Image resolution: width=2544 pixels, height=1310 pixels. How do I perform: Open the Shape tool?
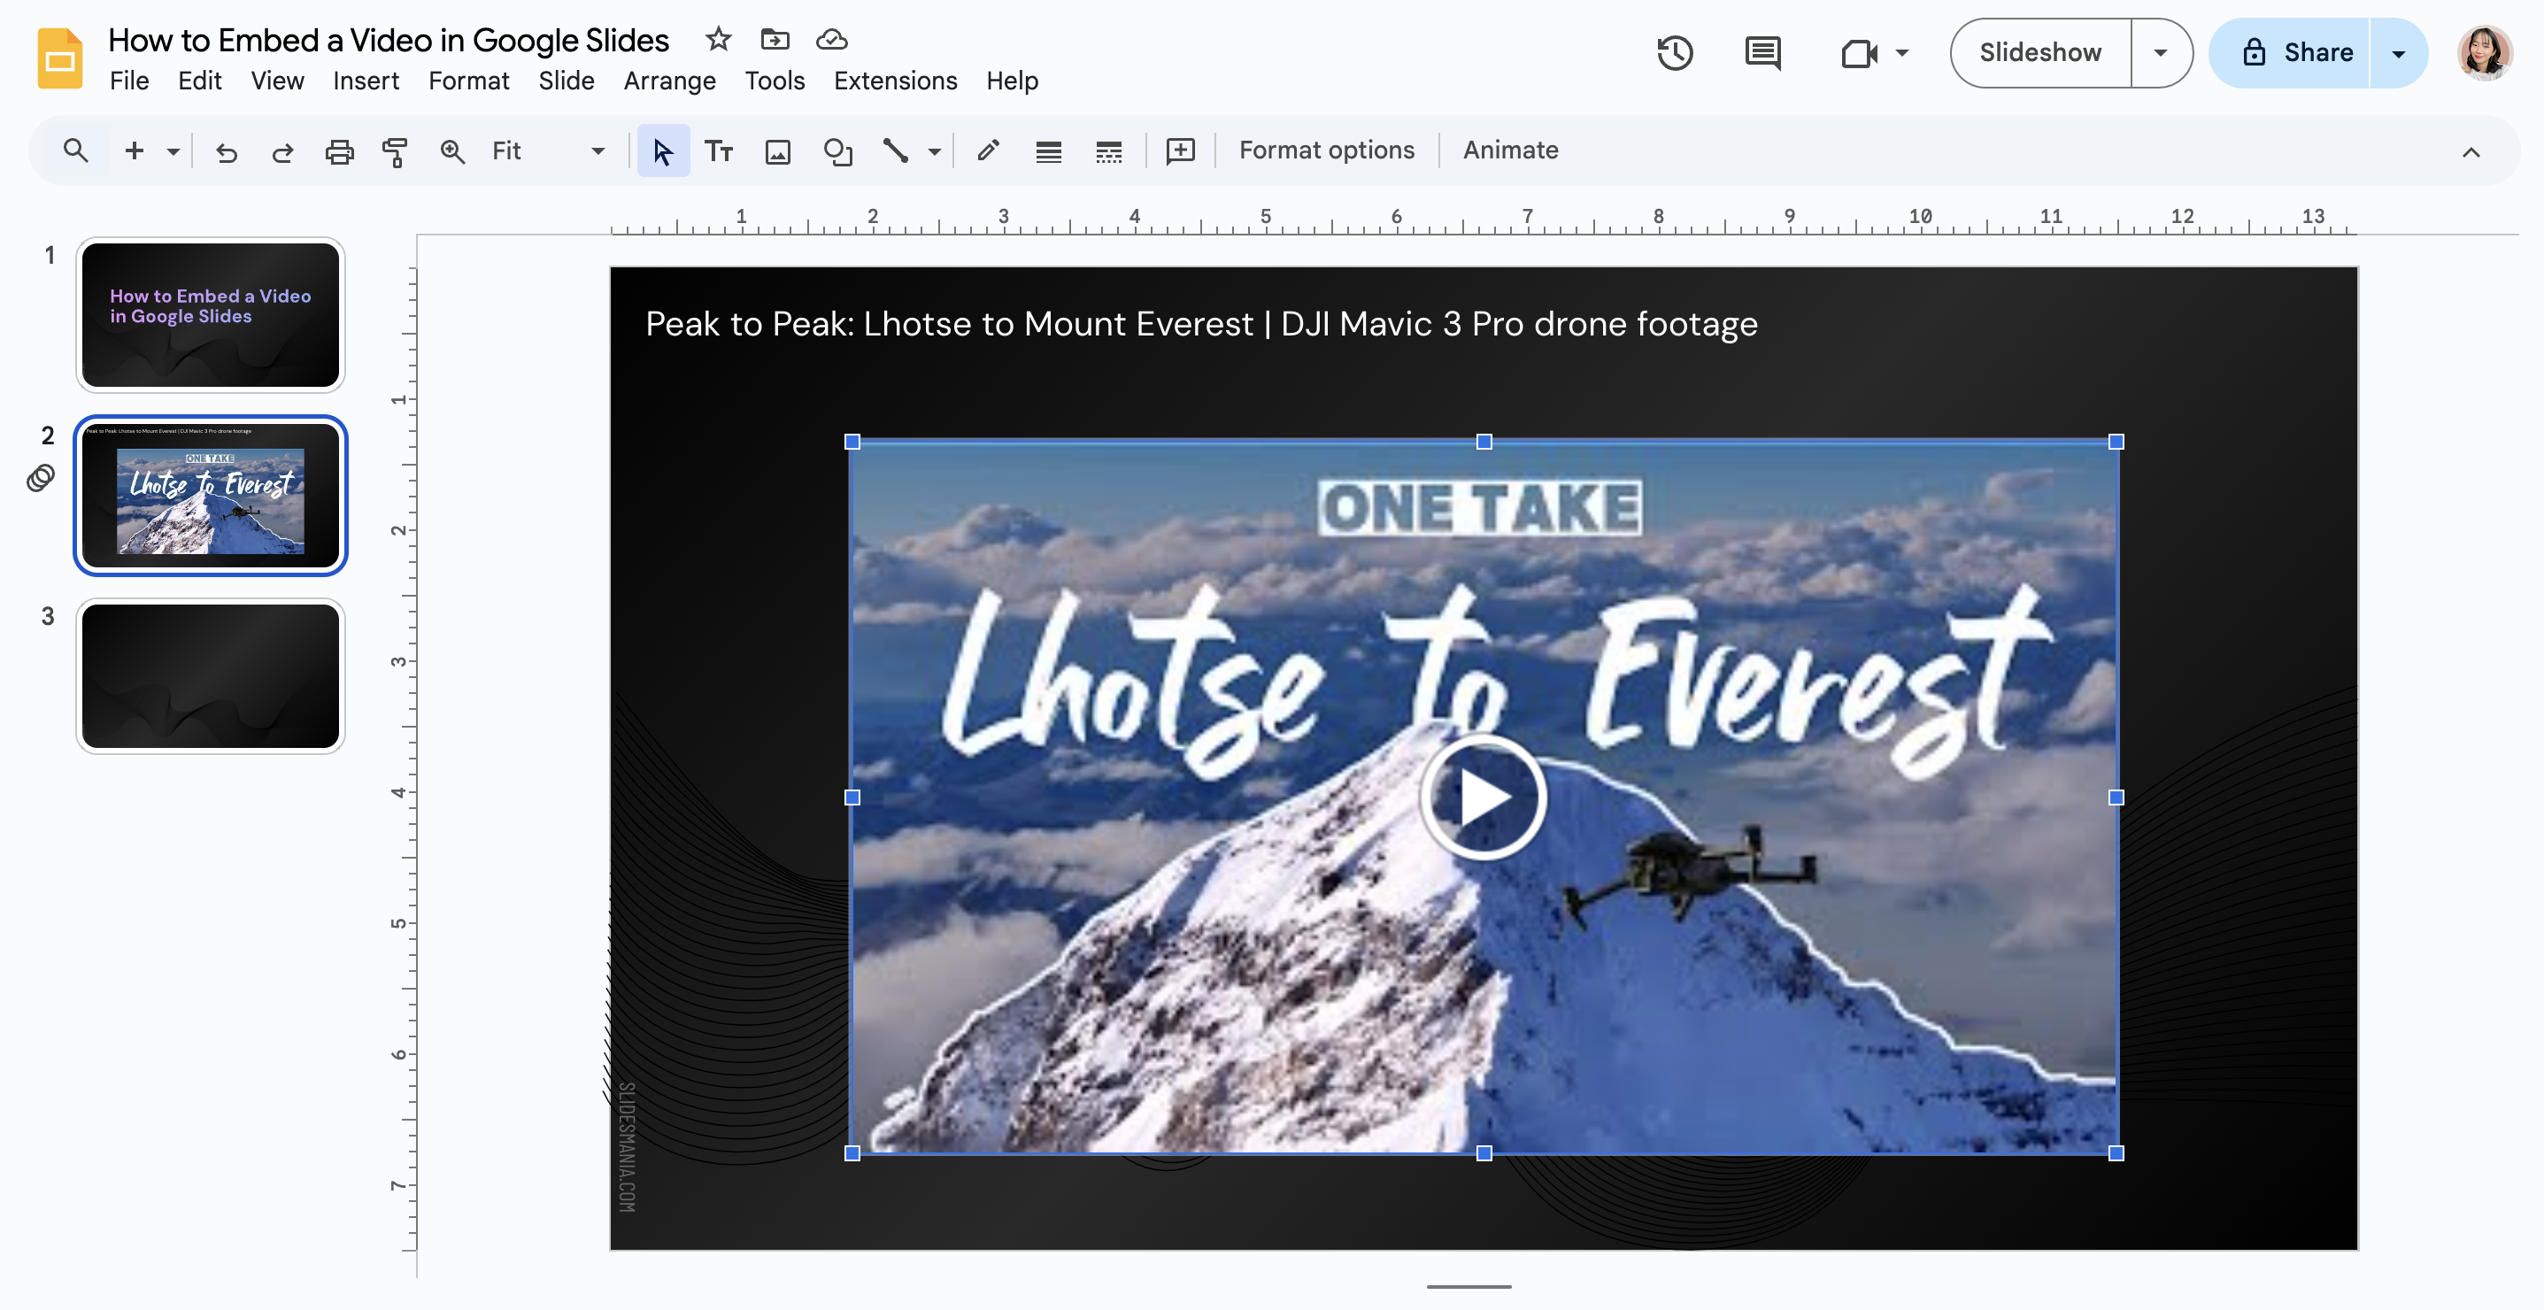[837, 151]
